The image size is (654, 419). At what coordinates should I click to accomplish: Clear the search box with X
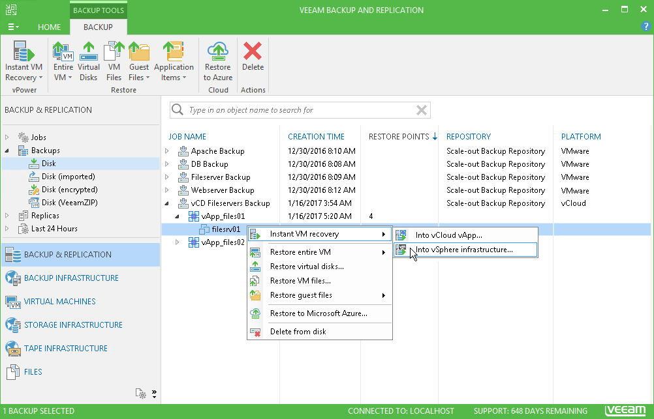(x=422, y=110)
